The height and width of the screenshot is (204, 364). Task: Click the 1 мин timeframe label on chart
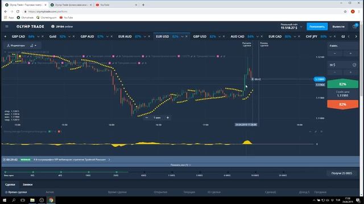[157, 118]
